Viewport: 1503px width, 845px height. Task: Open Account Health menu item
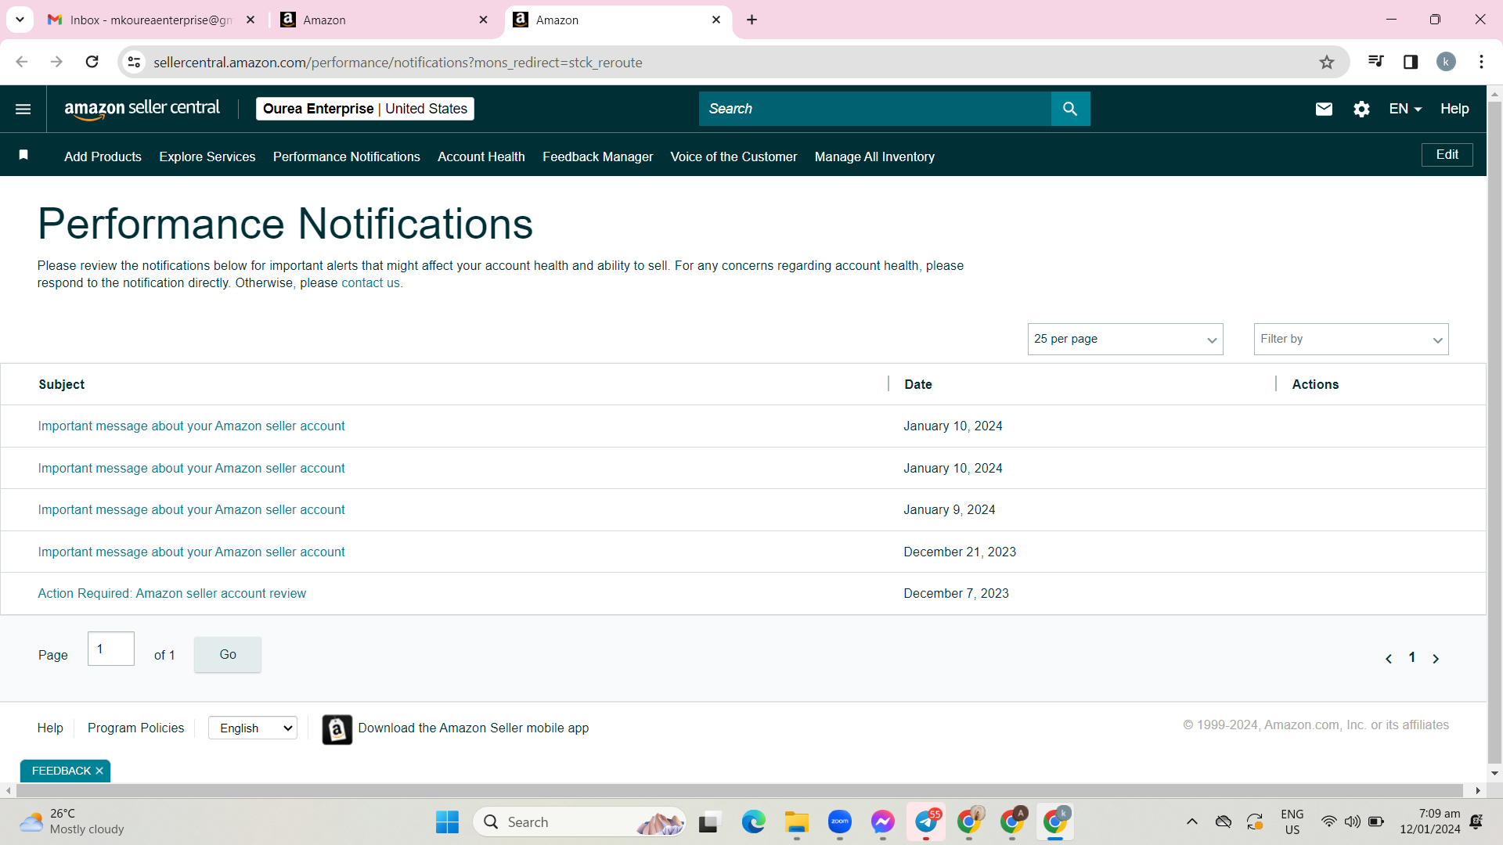pos(481,156)
